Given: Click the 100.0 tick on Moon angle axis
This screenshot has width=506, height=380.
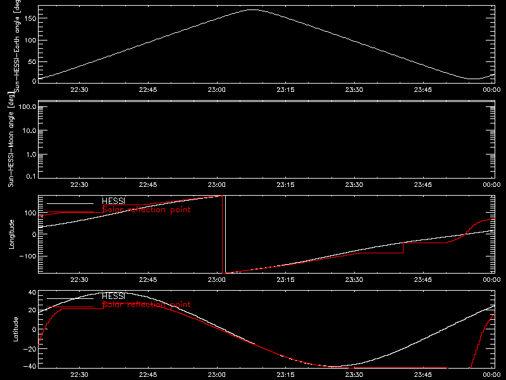Looking at the screenshot, I should coord(27,106).
